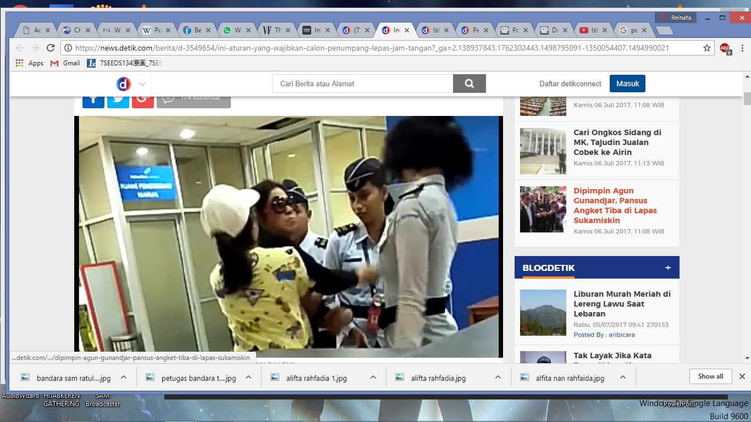
Task: Close the Facebook 'Be' tab
Action: (208, 30)
